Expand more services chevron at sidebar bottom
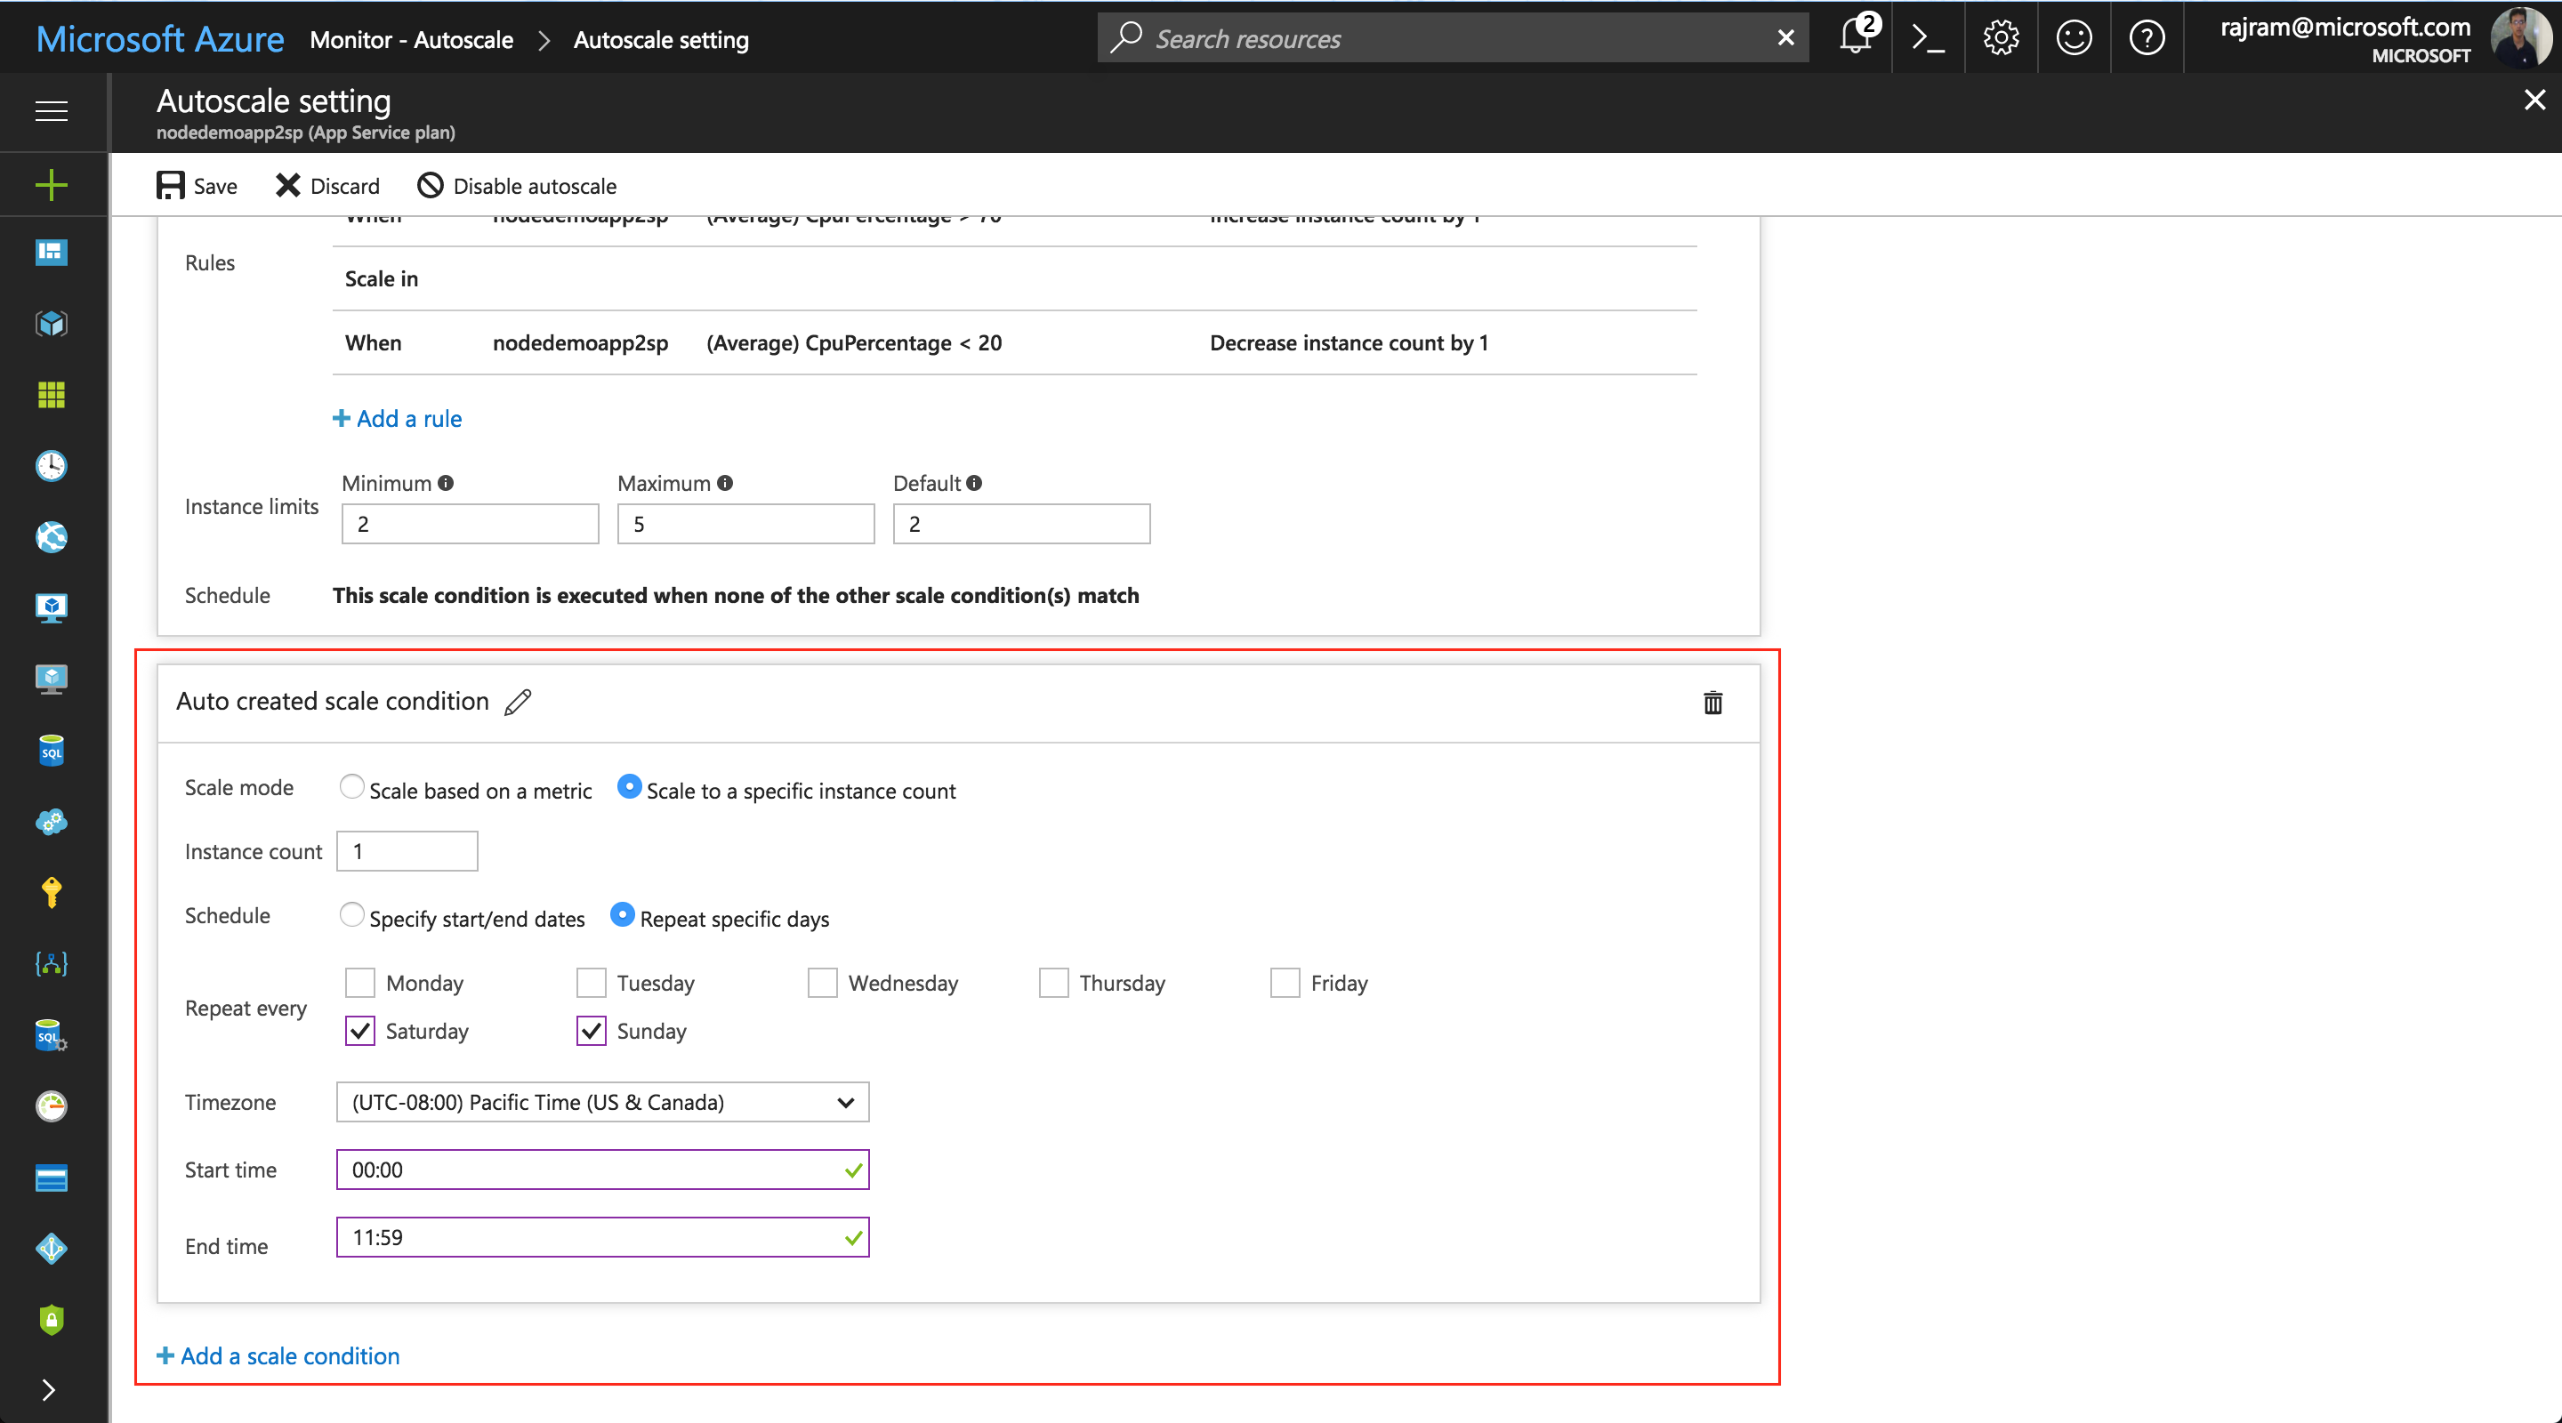This screenshot has width=2562, height=1423. coord(49,1389)
